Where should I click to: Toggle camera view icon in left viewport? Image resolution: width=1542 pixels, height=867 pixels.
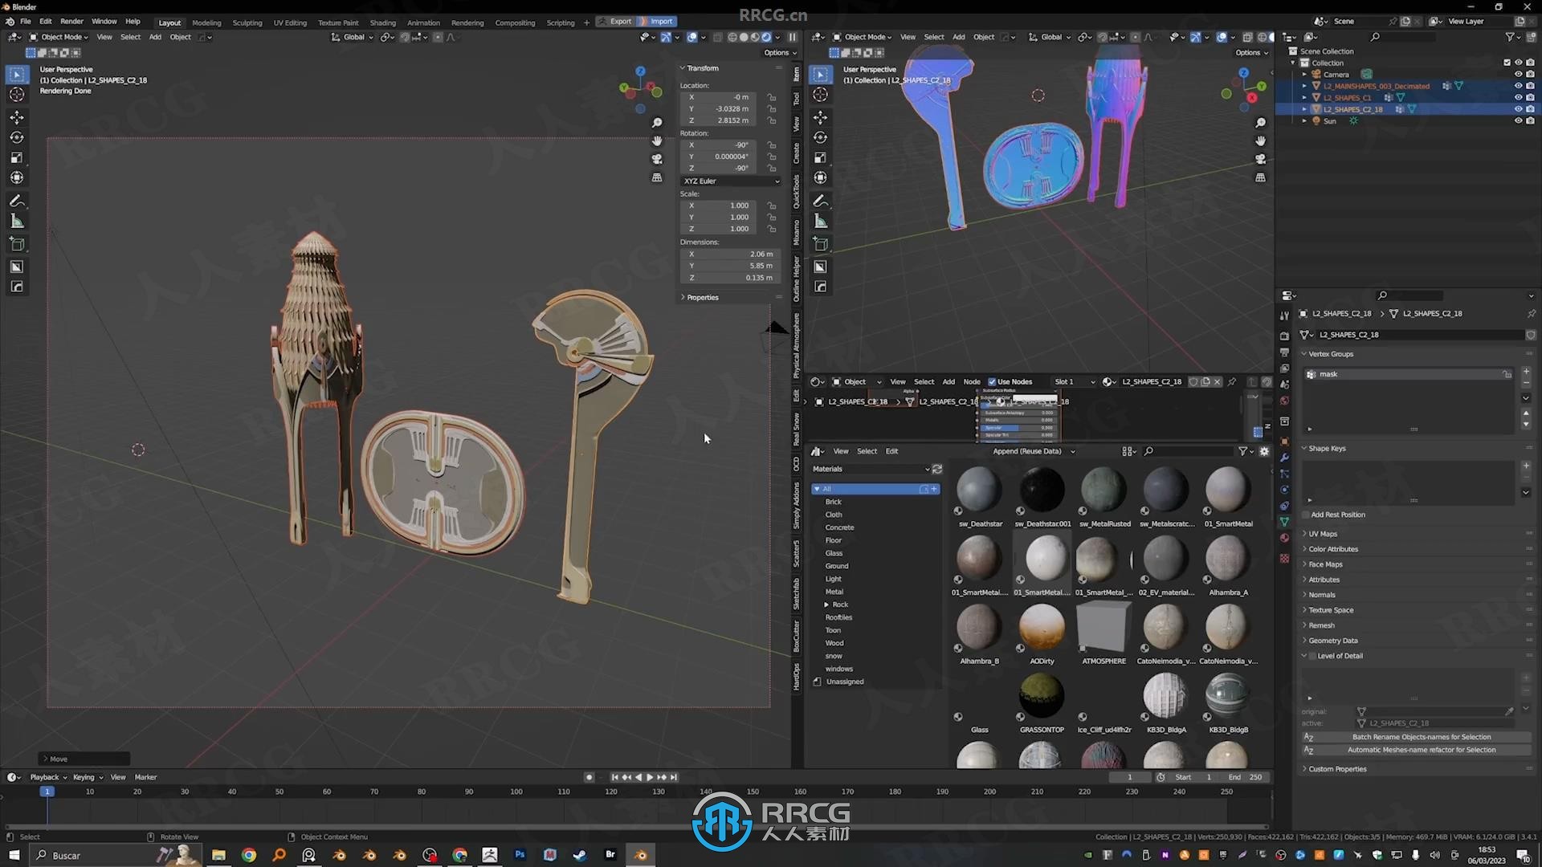(657, 159)
